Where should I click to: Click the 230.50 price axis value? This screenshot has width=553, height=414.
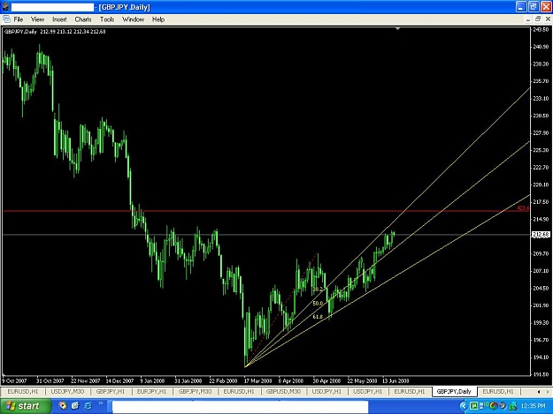[541, 116]
